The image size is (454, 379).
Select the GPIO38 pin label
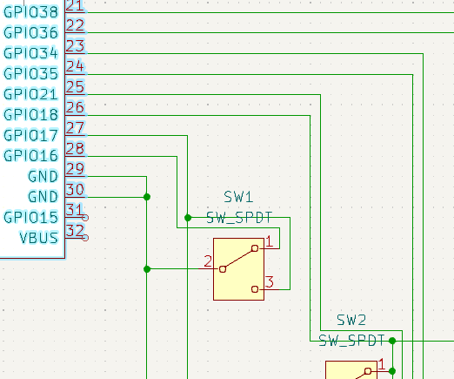(30, 12)
